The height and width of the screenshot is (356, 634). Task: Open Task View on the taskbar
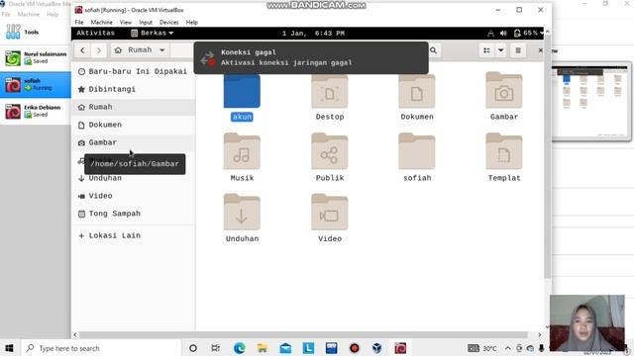coord(216,348)
